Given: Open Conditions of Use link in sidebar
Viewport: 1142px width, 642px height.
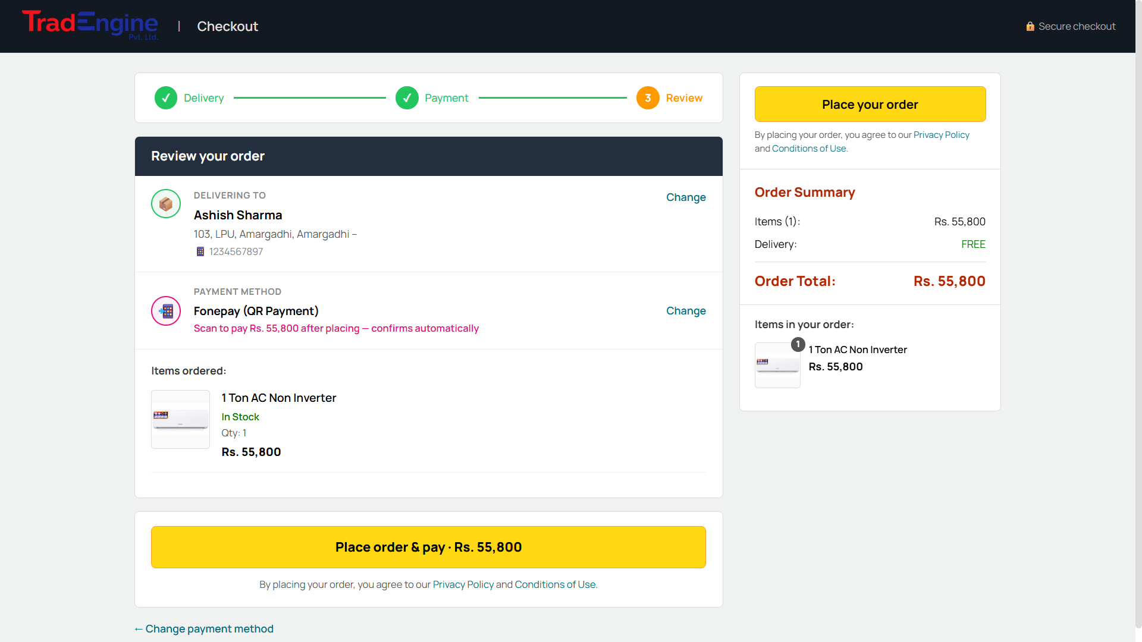Looking at the screenshot, I should pyautogui.click(x=809, y=149).
